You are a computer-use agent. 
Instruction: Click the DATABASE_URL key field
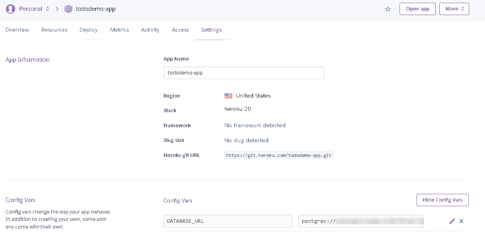[x=228, y=221]
